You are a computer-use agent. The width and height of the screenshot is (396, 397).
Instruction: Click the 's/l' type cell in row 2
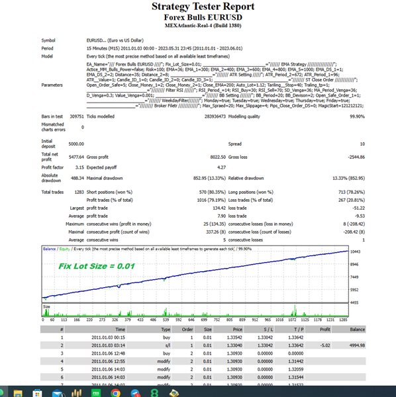168,345
